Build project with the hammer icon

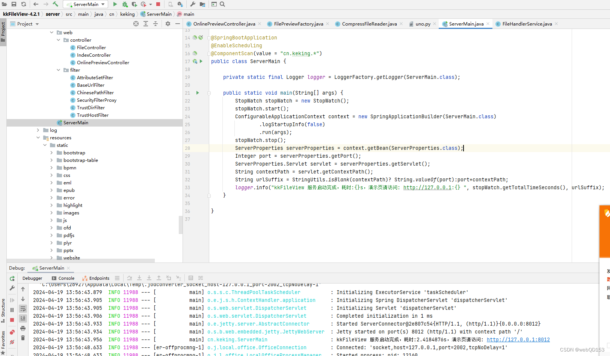(56, 4)
